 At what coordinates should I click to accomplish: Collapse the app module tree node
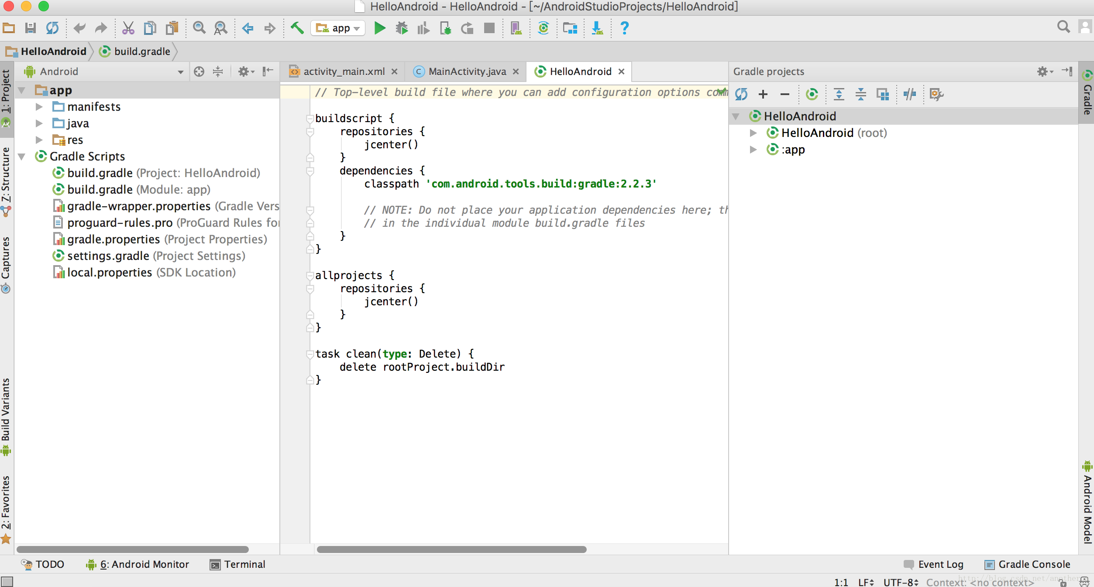[21, 91]
